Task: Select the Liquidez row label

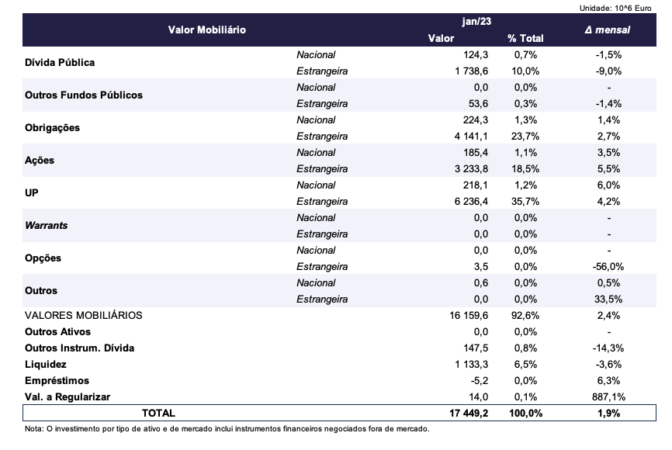Action: [x=46, y=364]
